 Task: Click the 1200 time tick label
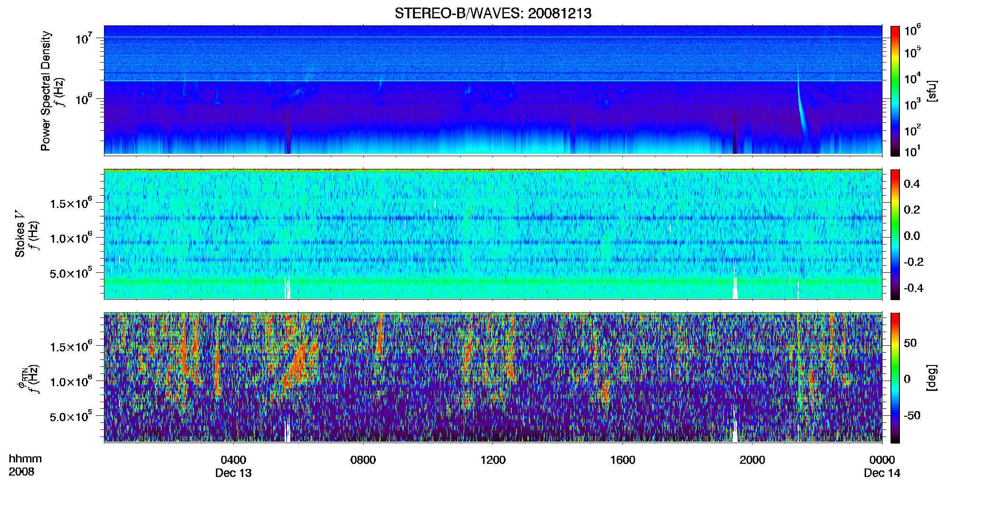pos(493,460)
